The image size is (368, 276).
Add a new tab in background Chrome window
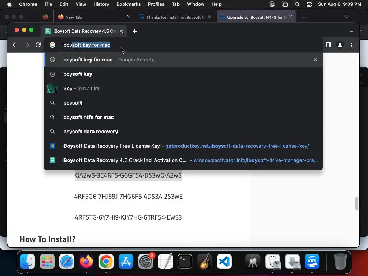click(304, 17)
